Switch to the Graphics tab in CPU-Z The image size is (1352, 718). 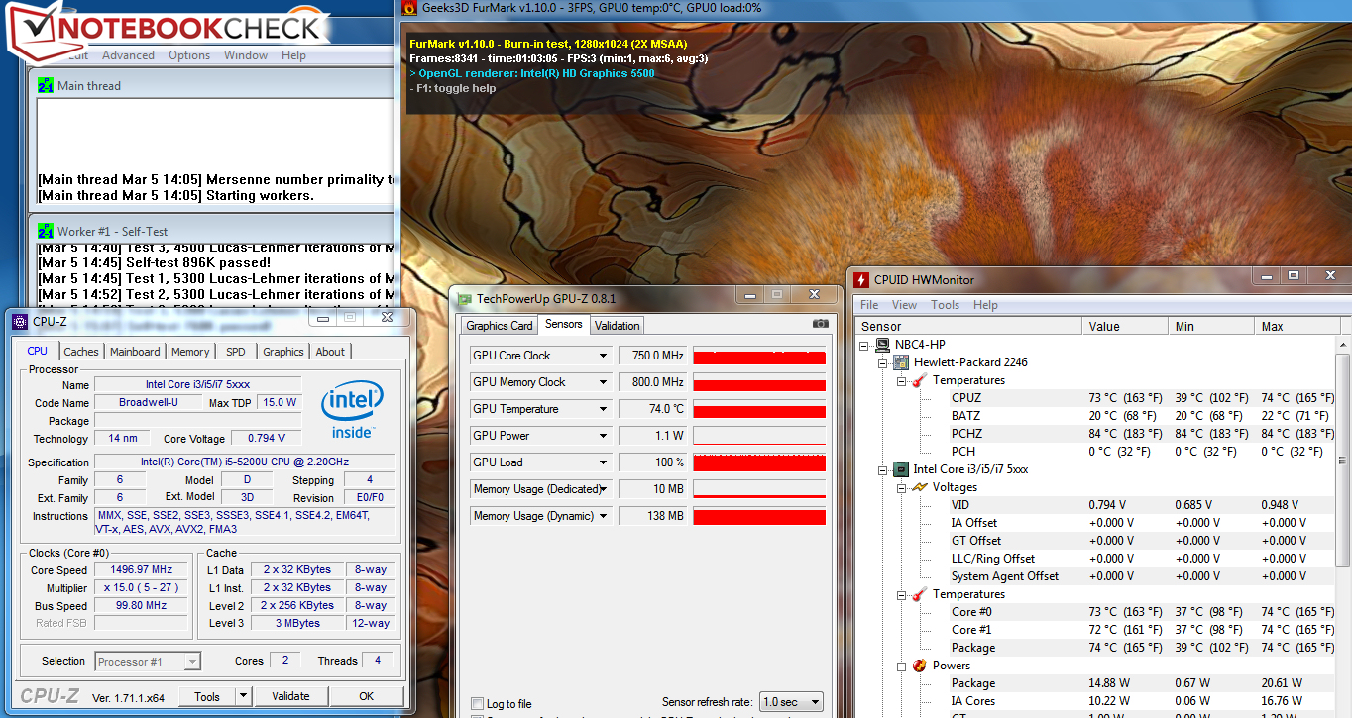(x=283, y=352)
